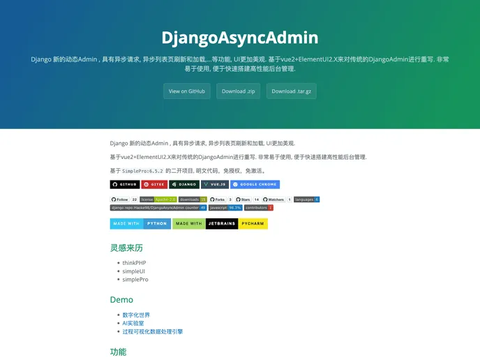Open the 数字化世界 demo link
This screenshot has height=357, width=480.
136,314
